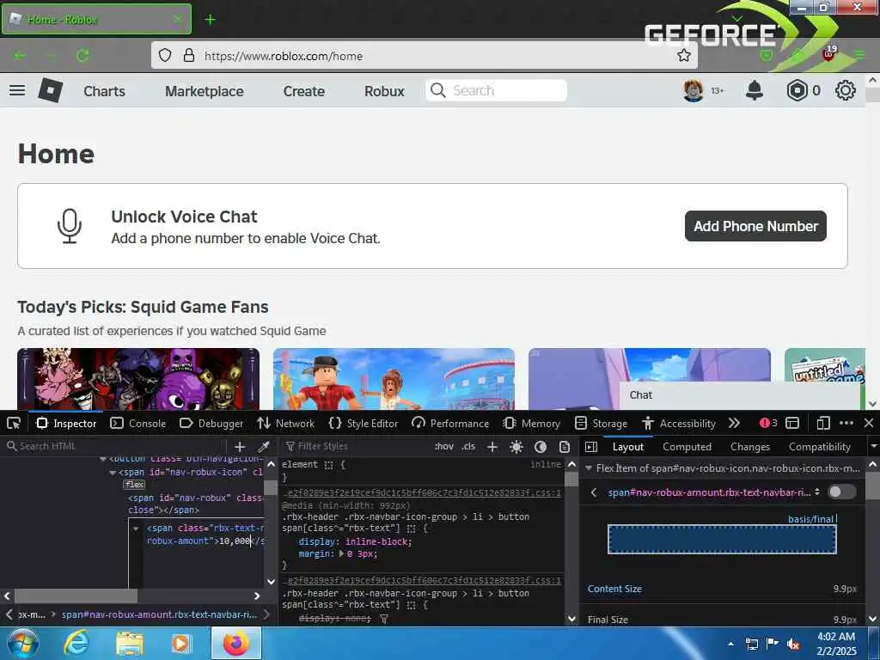Select an iframe as target document

(x=792, y=423)
